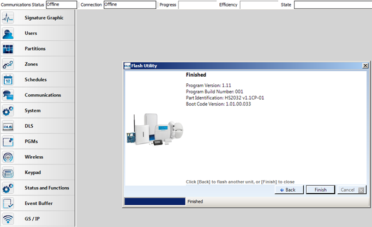Click the Keypad icon
The image size is (372, 227).
(8, 173)
